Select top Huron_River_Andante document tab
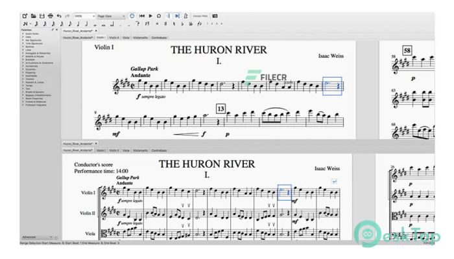454x259 pixels. pos(78,31)
